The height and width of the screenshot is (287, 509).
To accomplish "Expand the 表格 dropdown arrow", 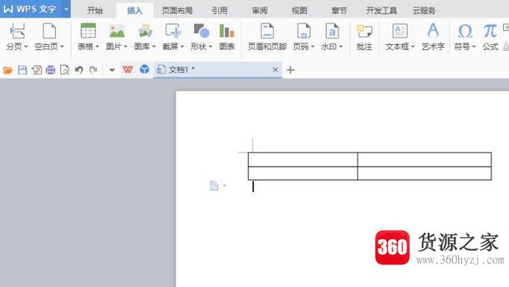I will coord(97,47).
